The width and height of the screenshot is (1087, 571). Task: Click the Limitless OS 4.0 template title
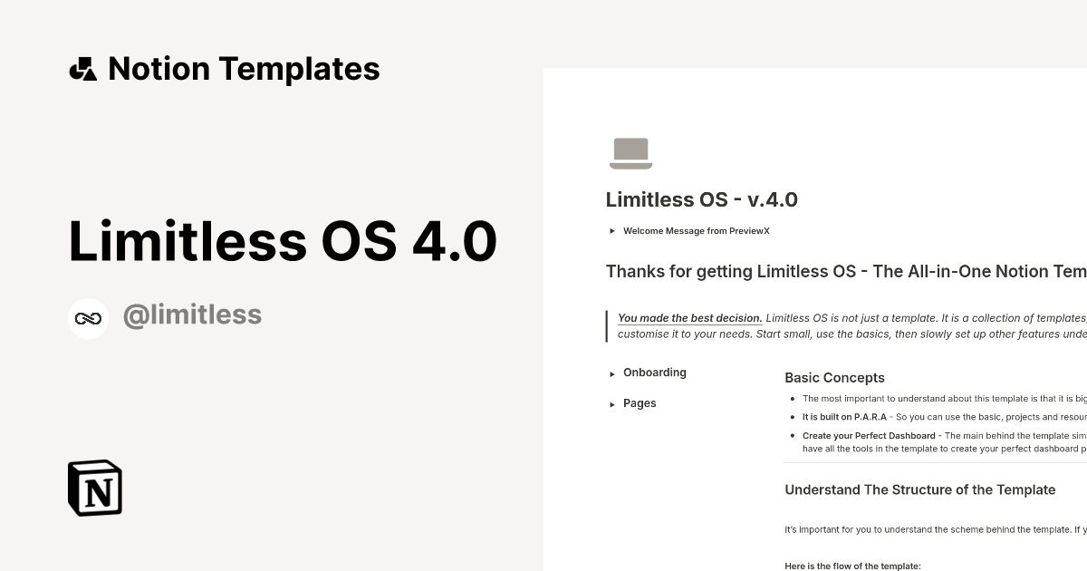click(283, 240)
